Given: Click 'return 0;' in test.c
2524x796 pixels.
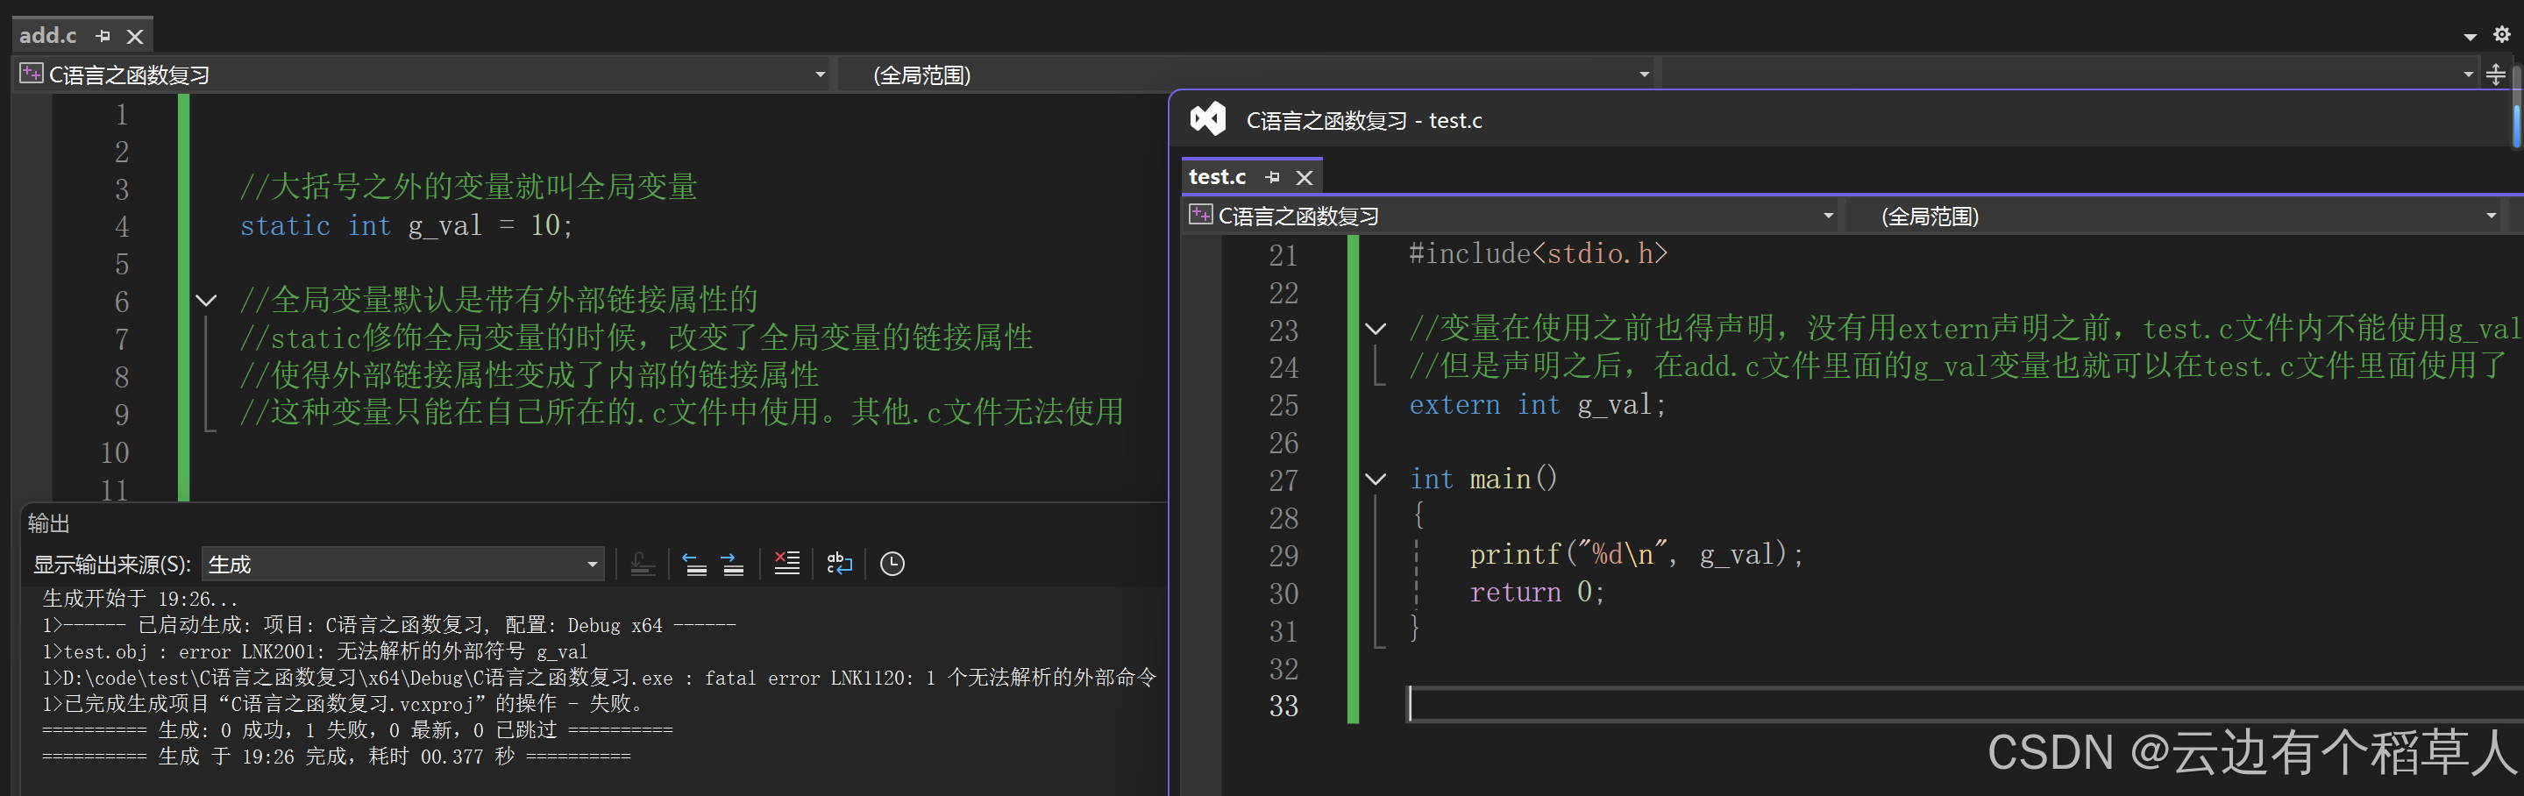Looking at the screenshot, I should pos(1536,592).
